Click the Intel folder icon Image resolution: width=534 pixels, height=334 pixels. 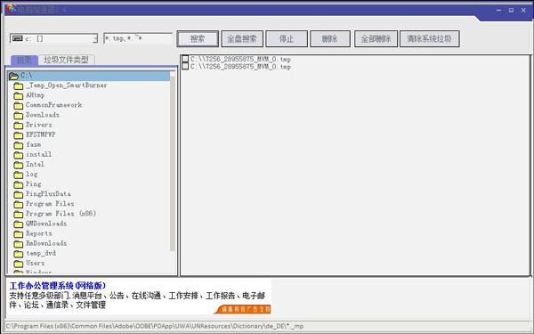click(x=19, y=165)
